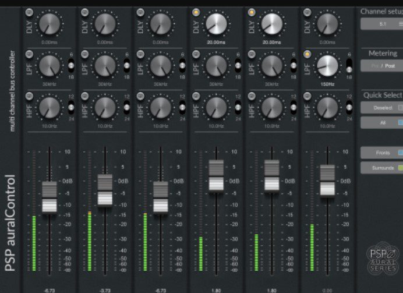403x293 pixels.
Task: Click the DLY knob on the sixth channel
Action: click(327, 24)
